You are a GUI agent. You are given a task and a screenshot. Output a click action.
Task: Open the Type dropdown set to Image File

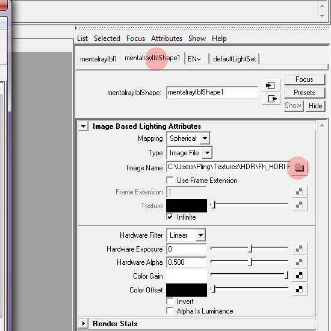click(190, 153)
